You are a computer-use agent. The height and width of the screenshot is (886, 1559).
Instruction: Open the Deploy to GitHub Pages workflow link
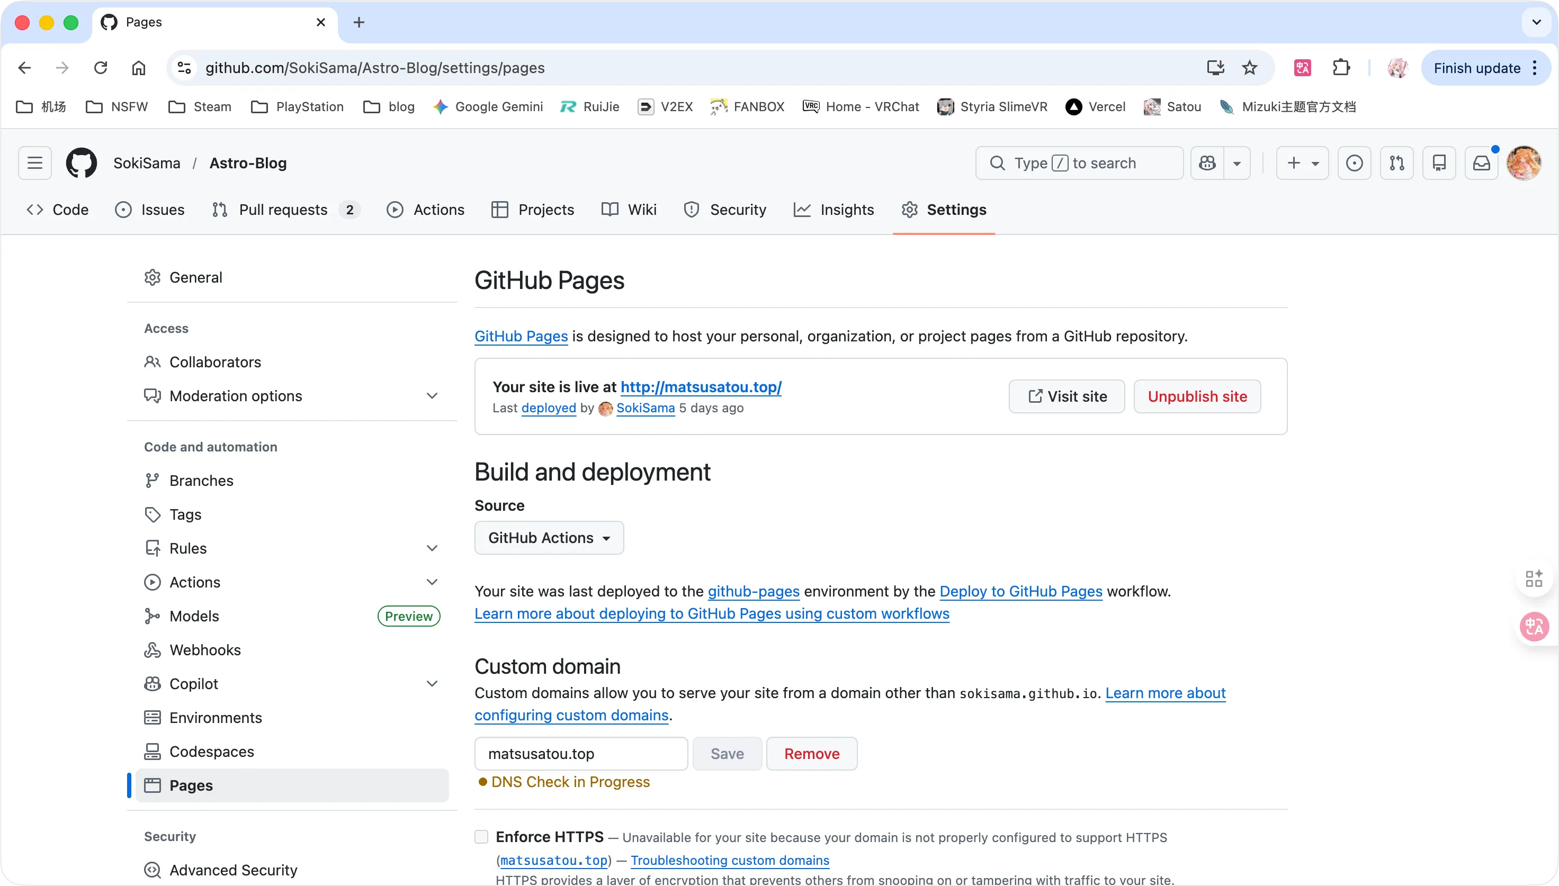point(1021,592)
